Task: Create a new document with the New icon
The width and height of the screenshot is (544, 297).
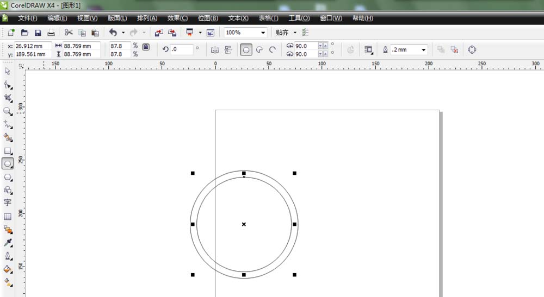Action: (11, 33)
